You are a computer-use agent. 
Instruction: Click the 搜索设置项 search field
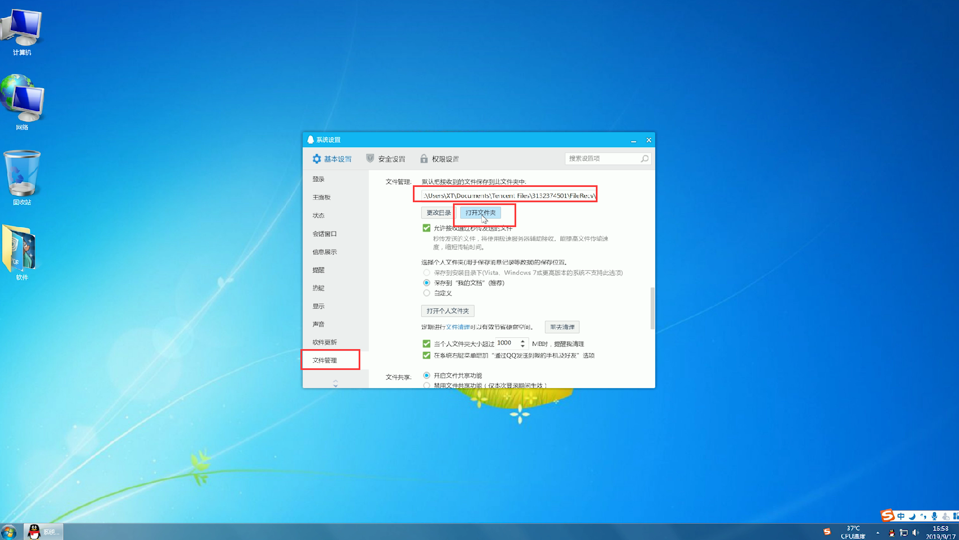point(608,159)
